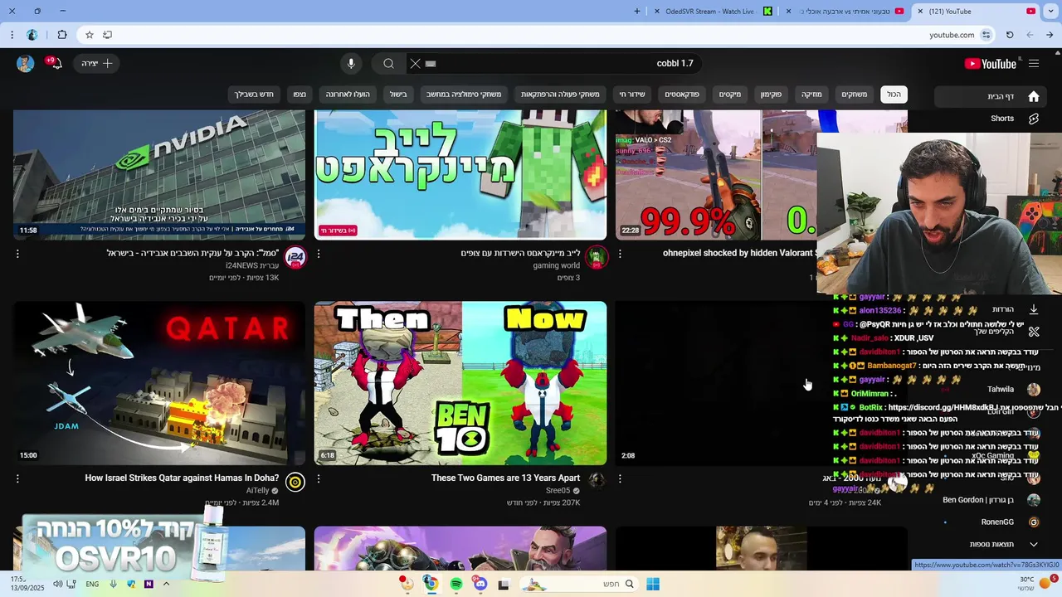
Task: Open options menu for NVIDIA video
Action: pos(17,254)
